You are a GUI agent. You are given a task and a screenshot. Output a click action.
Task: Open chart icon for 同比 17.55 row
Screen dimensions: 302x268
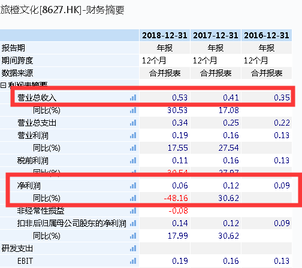(x=133, y=148)
